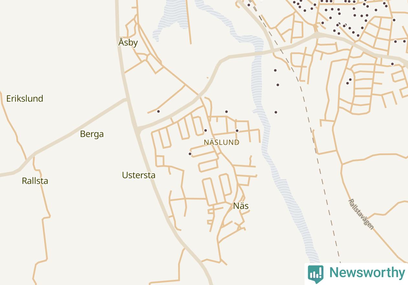This screenshot has height=285, width=408.
Task: Select the dot marker on road west of Näslund
Action: (x=190, y=154)
